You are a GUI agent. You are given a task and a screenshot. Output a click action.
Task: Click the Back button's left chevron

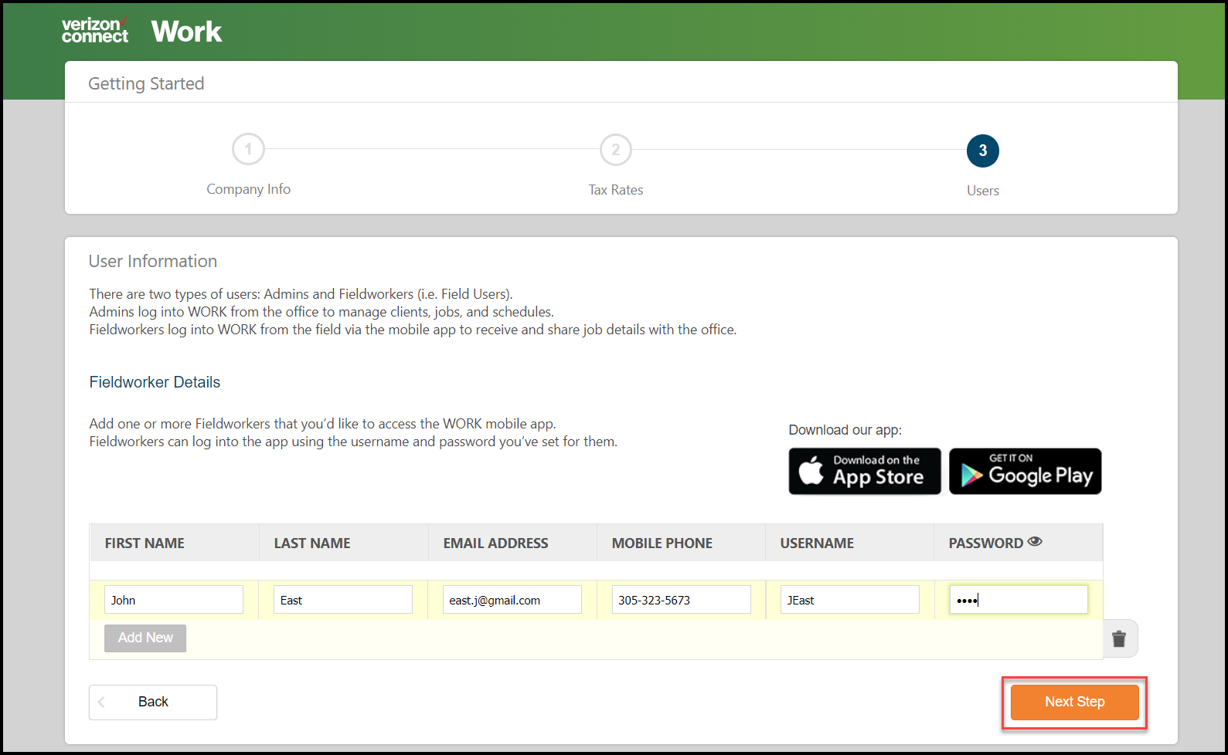(x=102, y=703)
